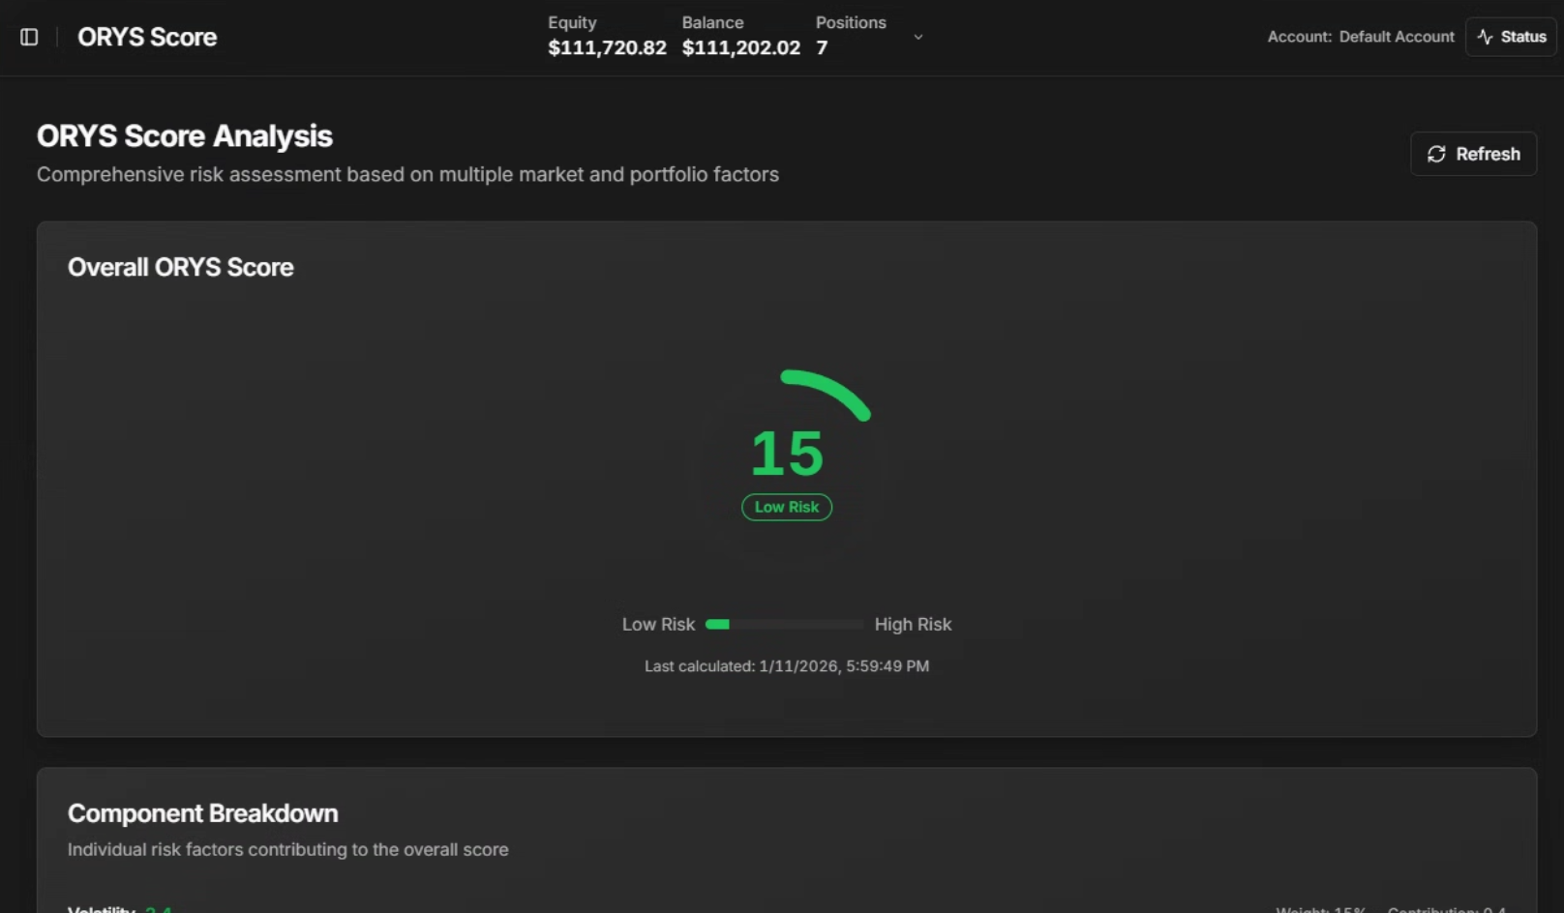Toggle the Status indicator on the top bar

[x=1510, y=37]
